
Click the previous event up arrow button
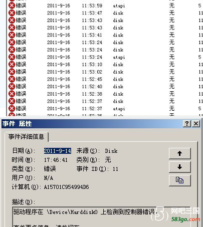tap(180, 153)
